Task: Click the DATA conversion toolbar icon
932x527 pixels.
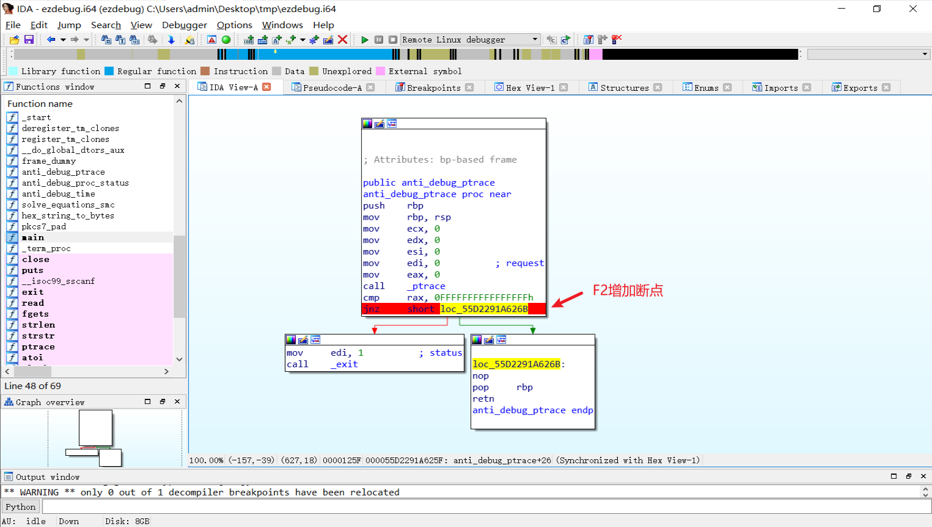Action: pyautogui.click(x=262, y=40)
